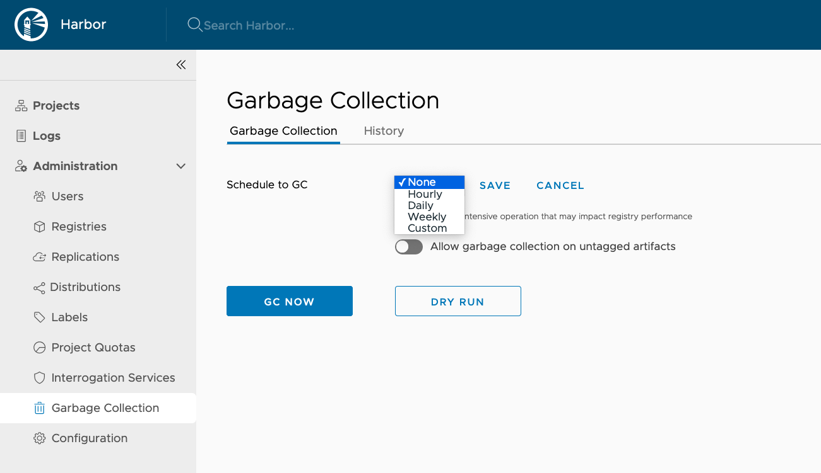
Task: Click the Project Quotas pie icon
Action: [39, 348]
